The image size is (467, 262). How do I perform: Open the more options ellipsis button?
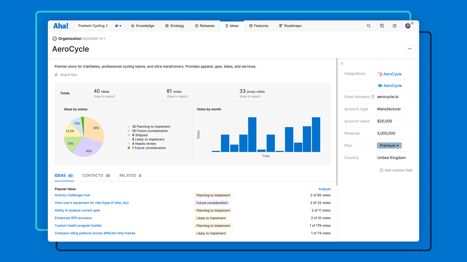pos(410,49)
